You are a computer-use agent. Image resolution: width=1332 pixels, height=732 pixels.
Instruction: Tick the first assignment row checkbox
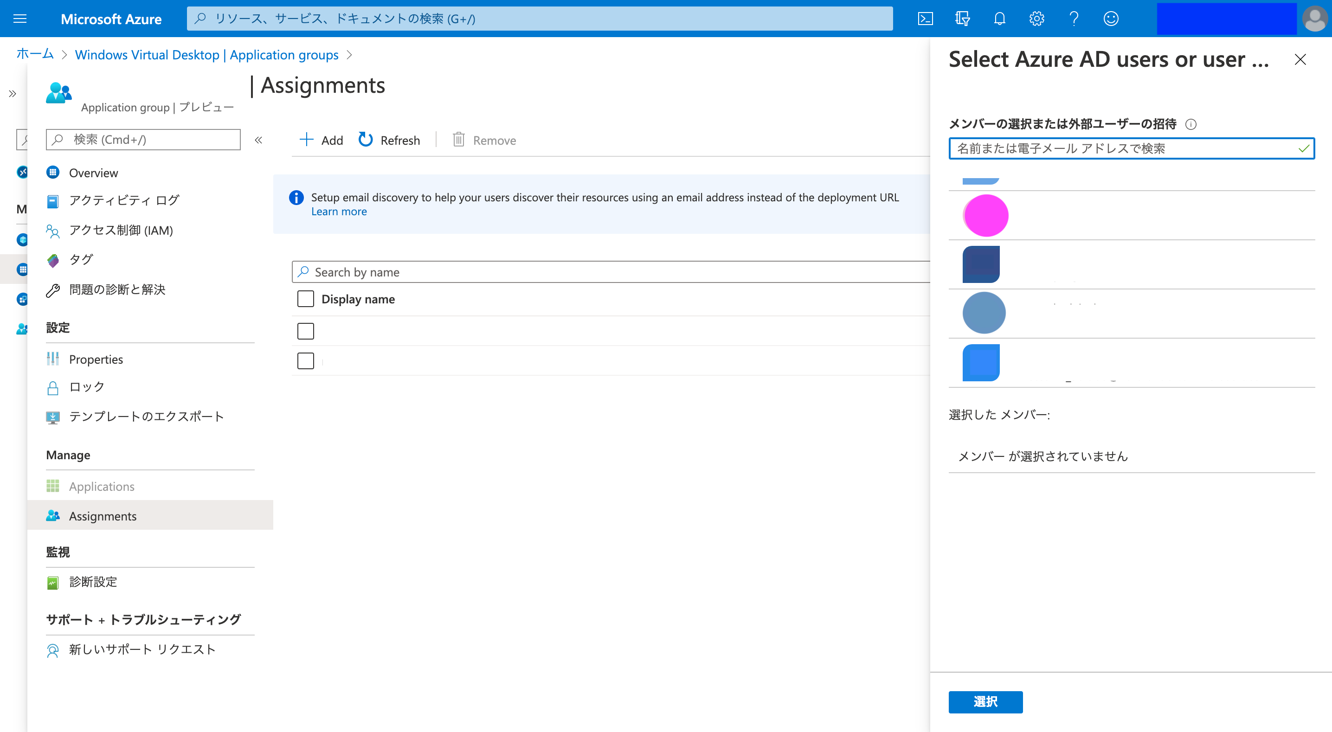point(306,331)
